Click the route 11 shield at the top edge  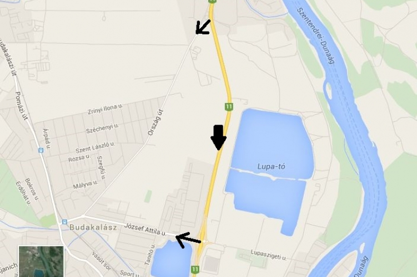(212, 1)
